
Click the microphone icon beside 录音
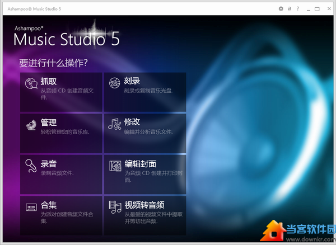(31, 166)
